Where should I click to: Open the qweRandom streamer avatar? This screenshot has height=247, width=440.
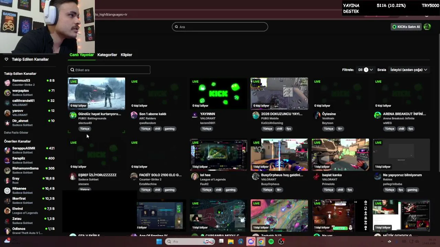click(x=134, y=115)
